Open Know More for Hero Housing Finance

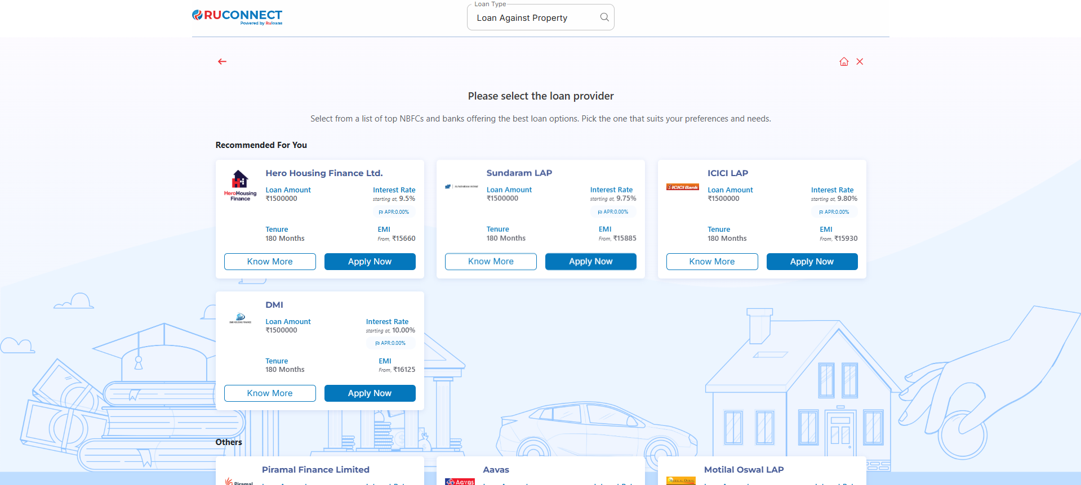tap(270, 262)
